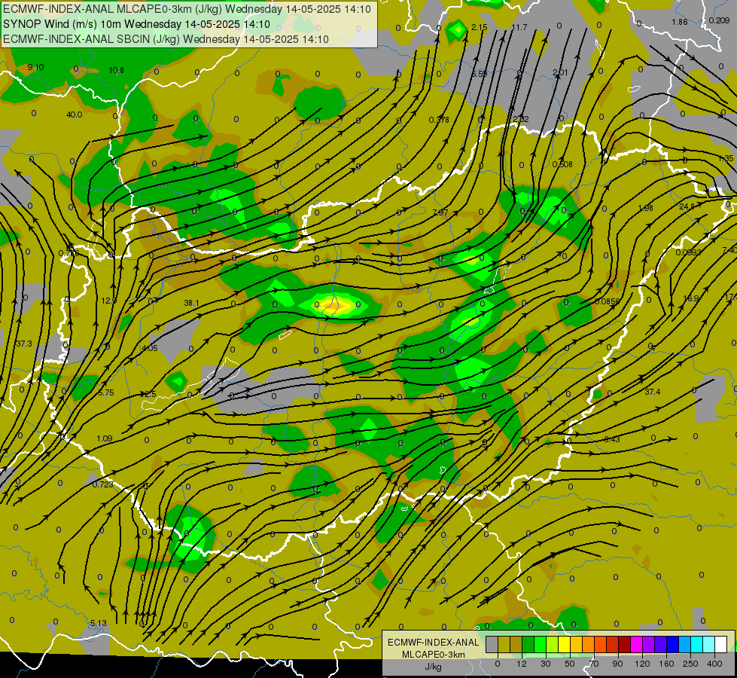This screenshot has height=678, width=737.
Task: Select the sky blue swatch left of 250
Action: pos(685,644)
